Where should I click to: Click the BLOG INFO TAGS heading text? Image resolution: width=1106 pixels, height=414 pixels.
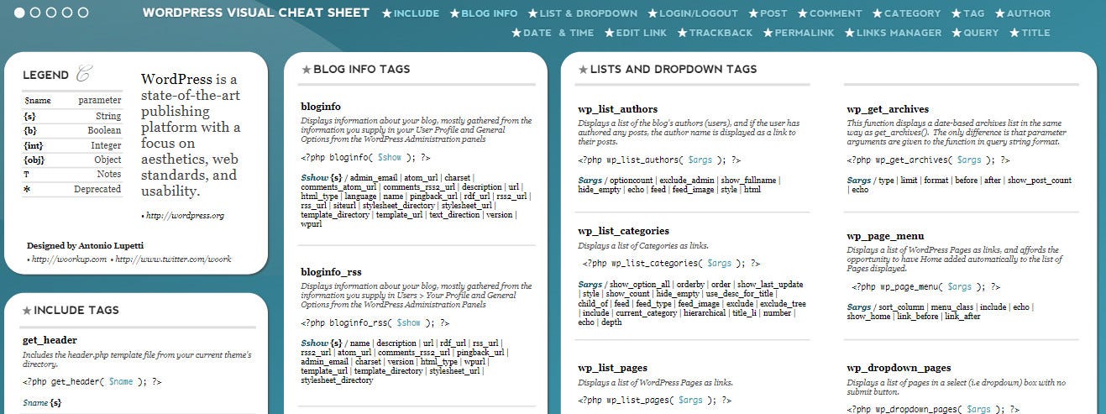click(362, 70)
